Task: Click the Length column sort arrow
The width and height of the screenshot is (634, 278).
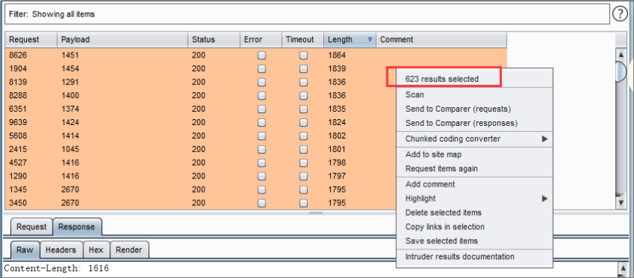Action: [370, 40]
